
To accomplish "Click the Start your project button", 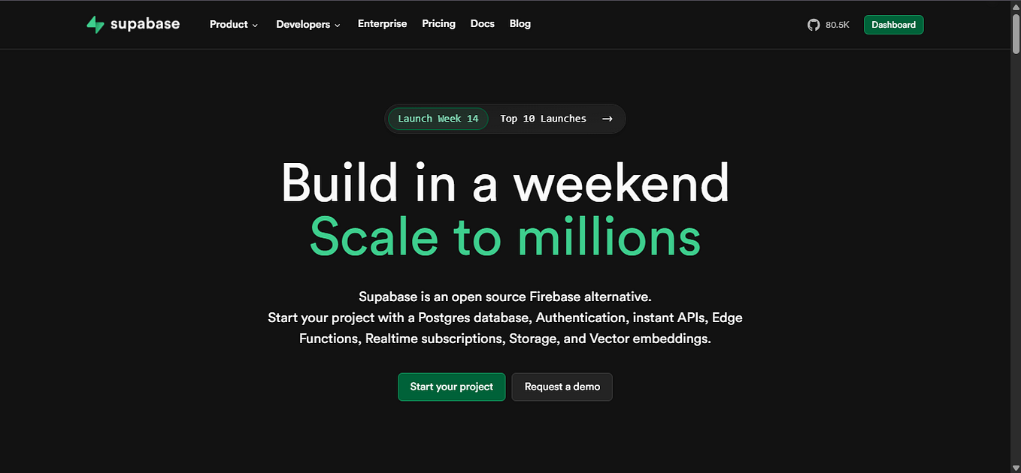I will click(x=451, y=387).
